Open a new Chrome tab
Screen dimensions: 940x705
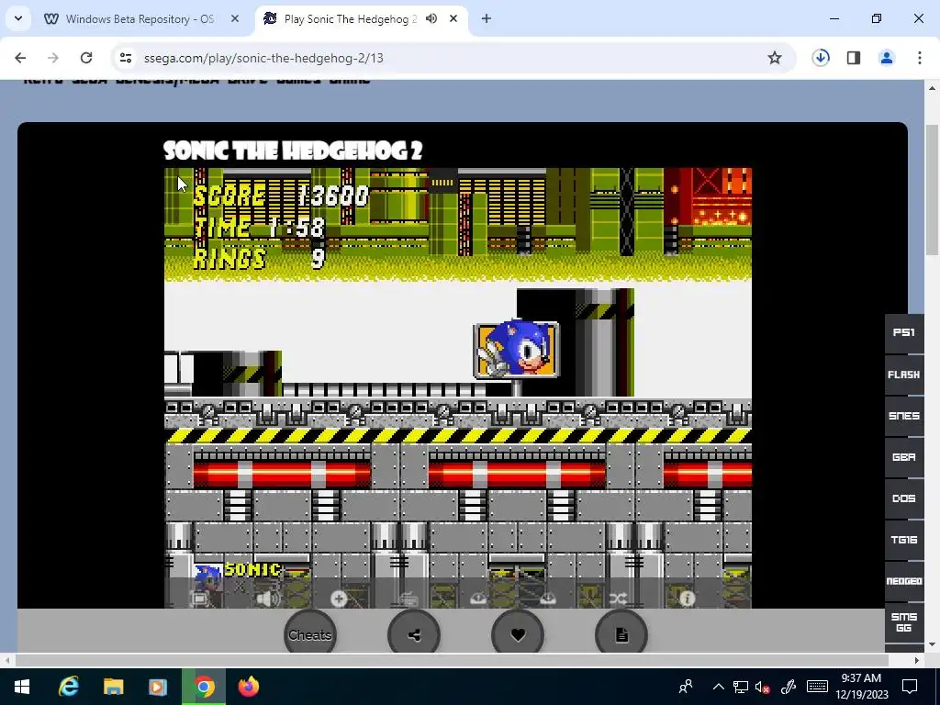click(487, 19)
